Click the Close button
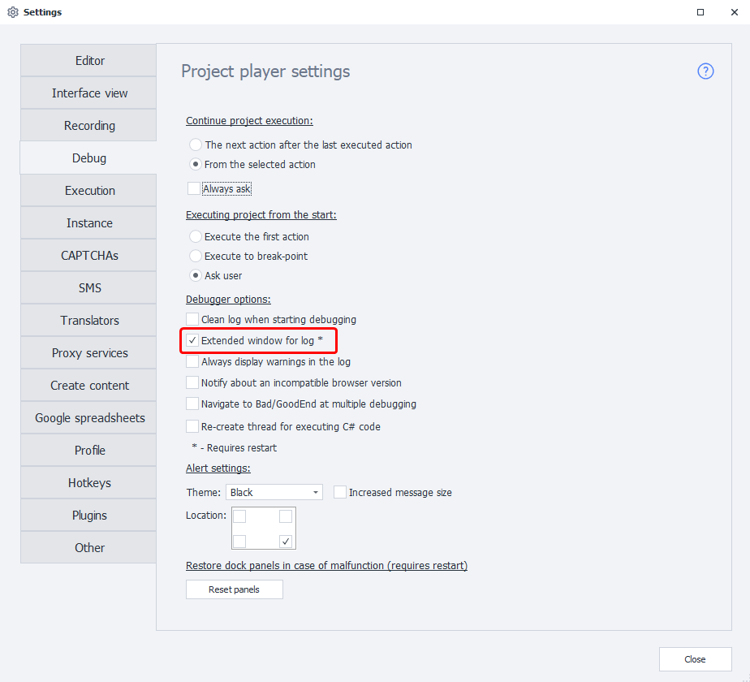The height and width of the screenshot is (682, 750). 695,659
